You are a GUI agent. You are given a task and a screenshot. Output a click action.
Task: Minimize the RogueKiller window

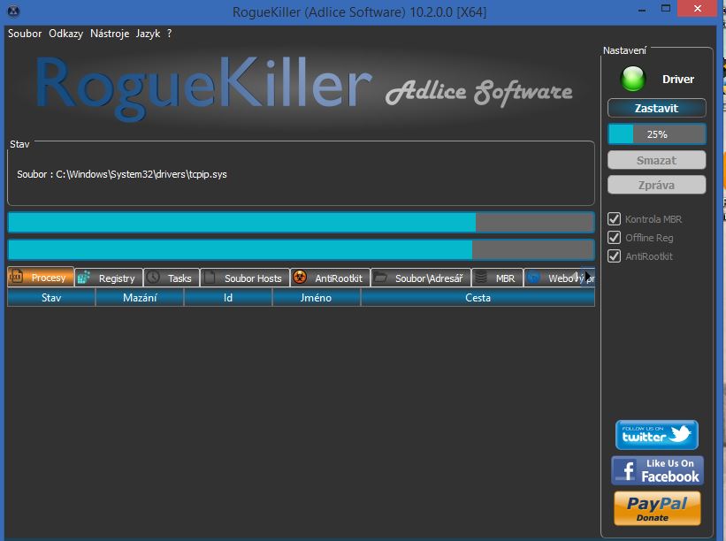642,10
